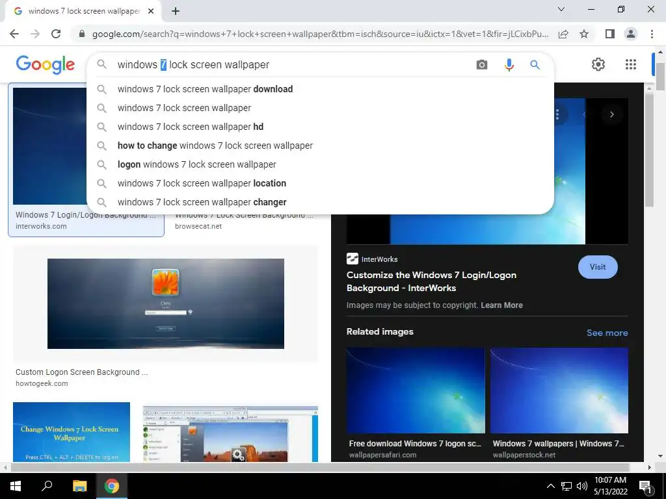Show hidden system tray icons
The image size is (666, 499).
[550, 486]
